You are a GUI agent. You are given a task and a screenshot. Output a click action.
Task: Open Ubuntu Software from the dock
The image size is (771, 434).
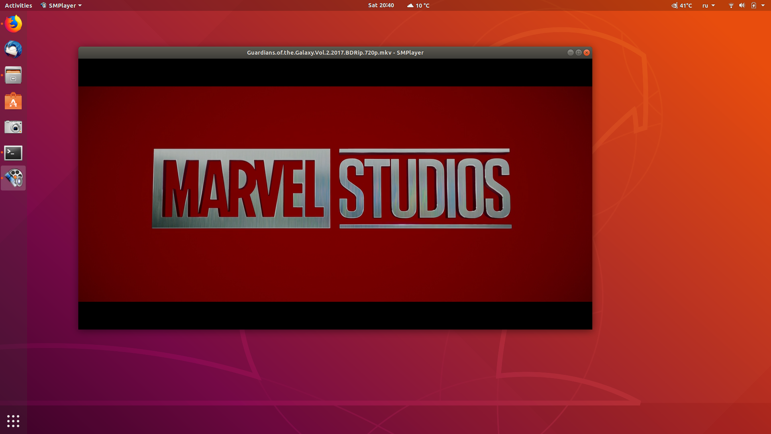(x=13, y=101)
